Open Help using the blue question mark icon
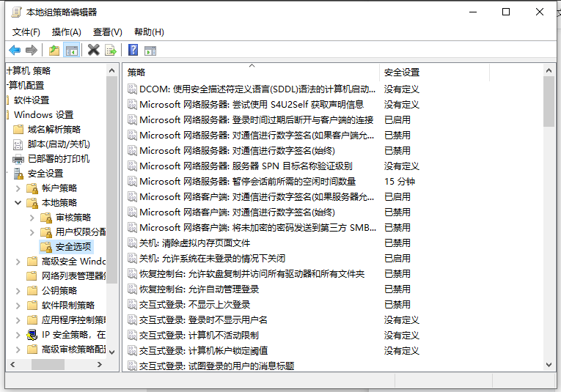The width and height of the screenshot is (561, 392). [x=133, y=50]
